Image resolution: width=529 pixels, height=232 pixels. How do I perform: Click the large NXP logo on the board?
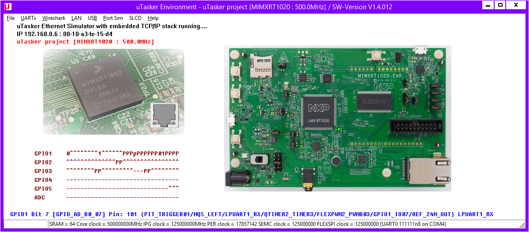pyautogui.click(x=384, y=87)
